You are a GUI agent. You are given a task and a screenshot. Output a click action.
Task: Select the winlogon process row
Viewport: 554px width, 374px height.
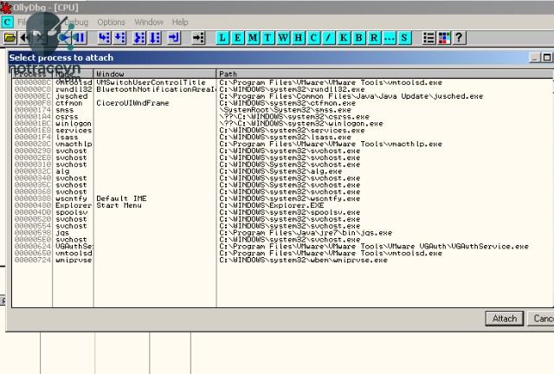[x=283, y=124]
